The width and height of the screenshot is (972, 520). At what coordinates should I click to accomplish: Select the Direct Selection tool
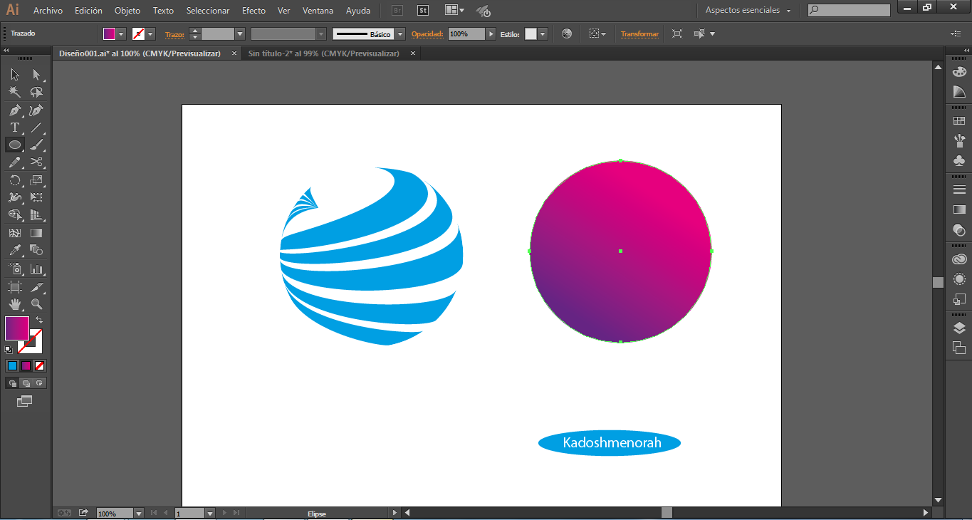[36, 75]
